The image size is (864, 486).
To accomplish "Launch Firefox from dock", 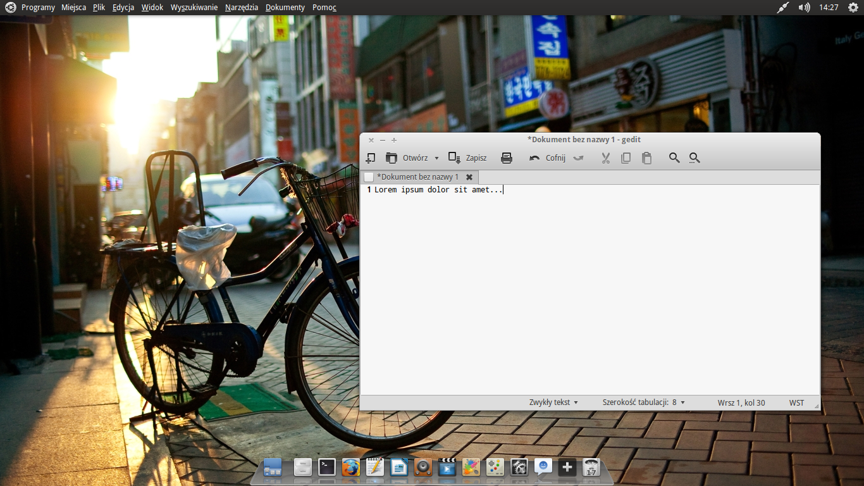I will (351, 468).
